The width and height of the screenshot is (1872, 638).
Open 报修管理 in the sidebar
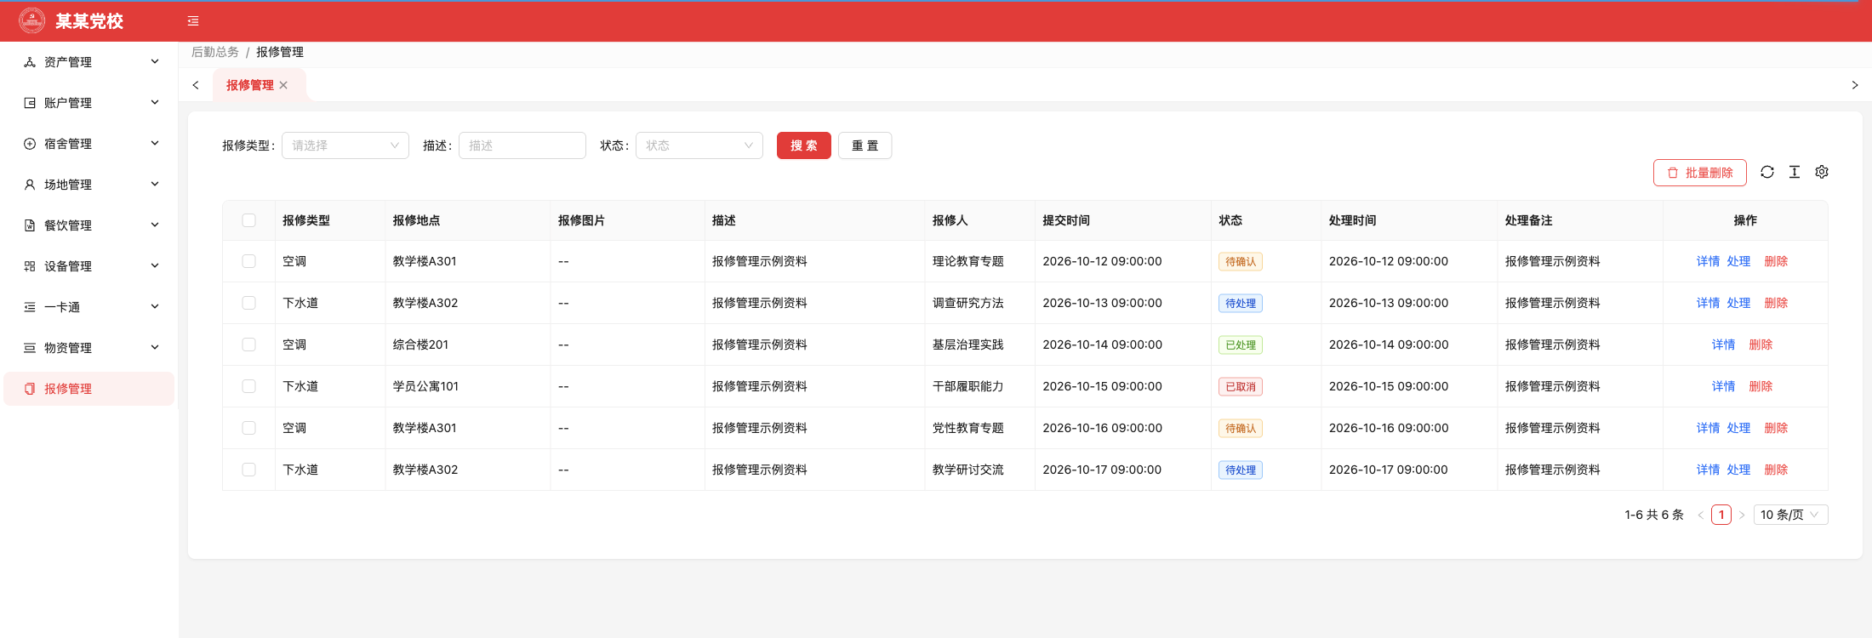click(89, 389)
